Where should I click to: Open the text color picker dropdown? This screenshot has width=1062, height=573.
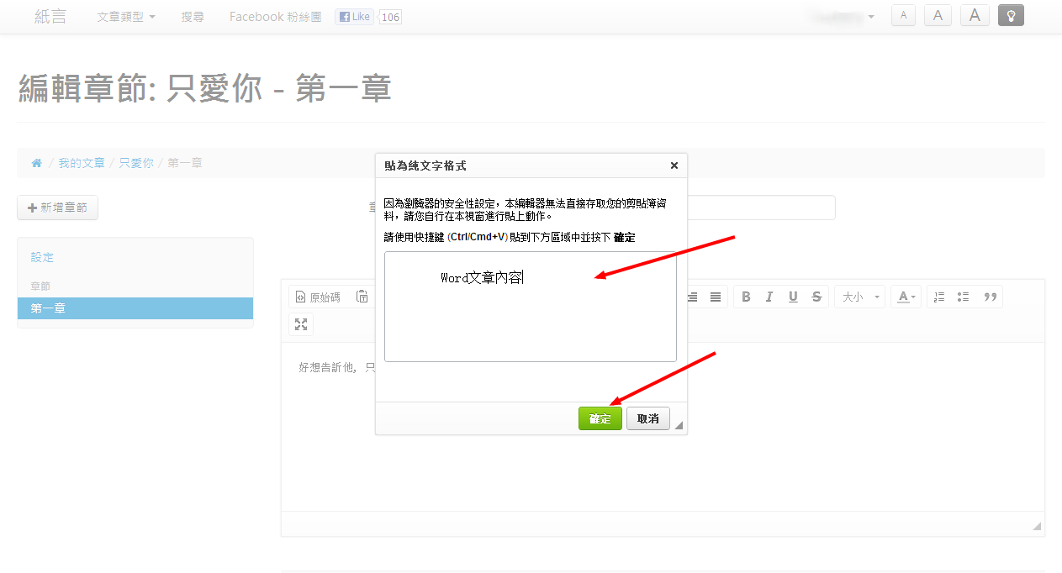(906, 297)
